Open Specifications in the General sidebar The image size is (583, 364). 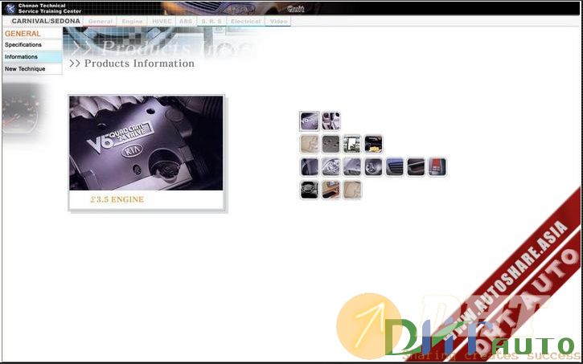click(x=32, y=45)
